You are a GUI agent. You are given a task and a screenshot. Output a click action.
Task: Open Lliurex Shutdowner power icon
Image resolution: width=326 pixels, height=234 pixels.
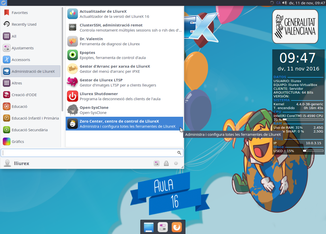pyautogui.click(x=73, y=96)
